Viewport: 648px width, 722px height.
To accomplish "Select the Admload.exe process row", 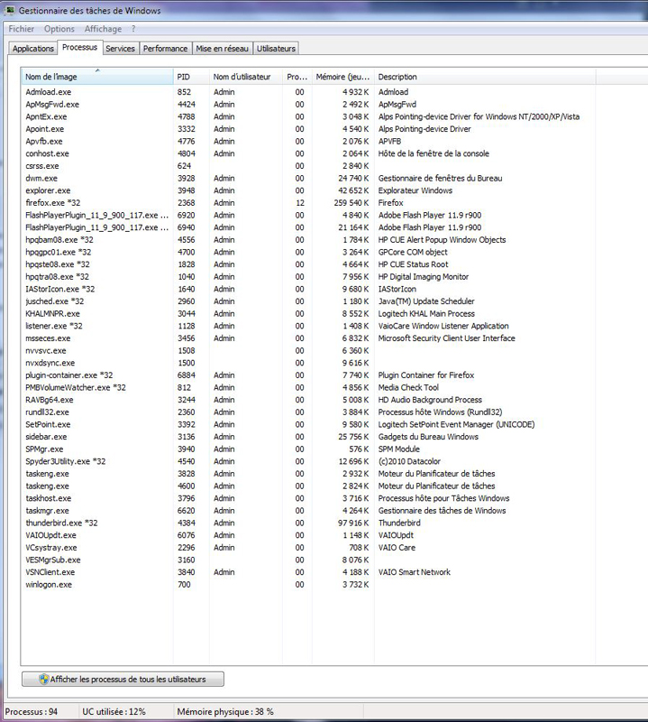I will point(310,92).
